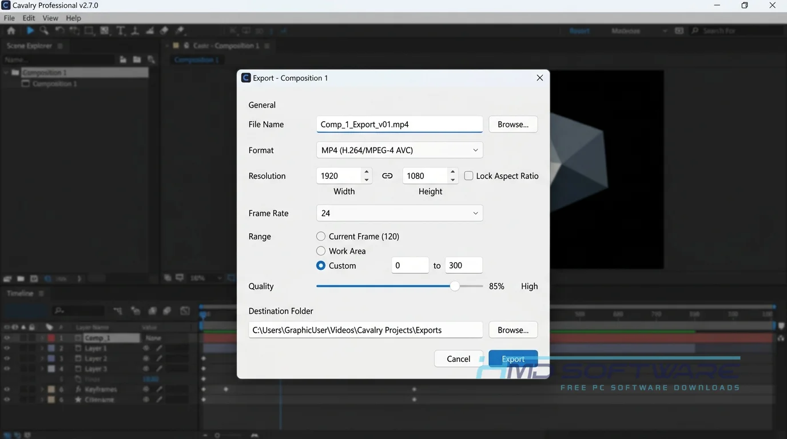
Task: Click the Cavalry logo in Export dialog title
Action: click(246, 78)
